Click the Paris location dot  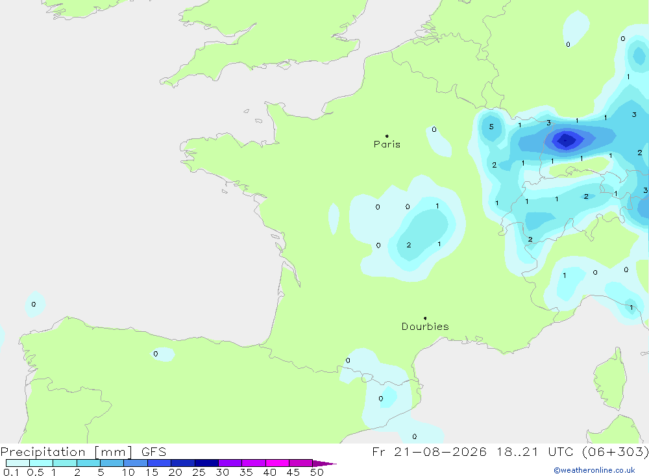click(x=387, y=136)
